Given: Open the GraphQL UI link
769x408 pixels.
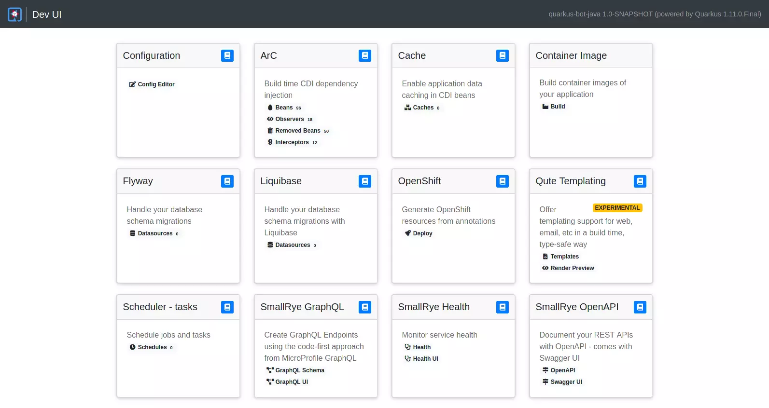Looking at the screenshot, I should pyautogui.click(x=291, y=382).
